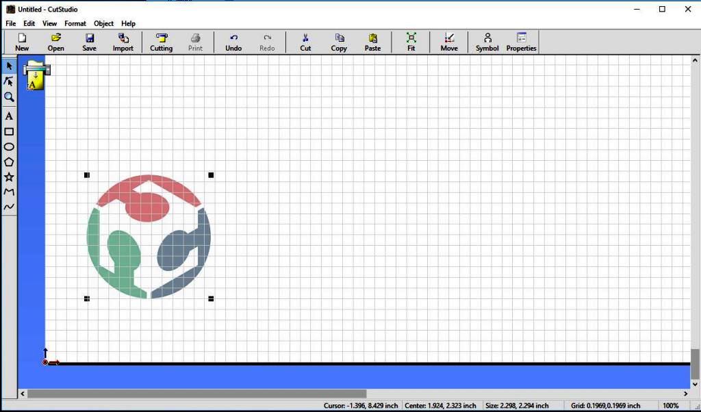Close the CutStudio window

[688, 9]
